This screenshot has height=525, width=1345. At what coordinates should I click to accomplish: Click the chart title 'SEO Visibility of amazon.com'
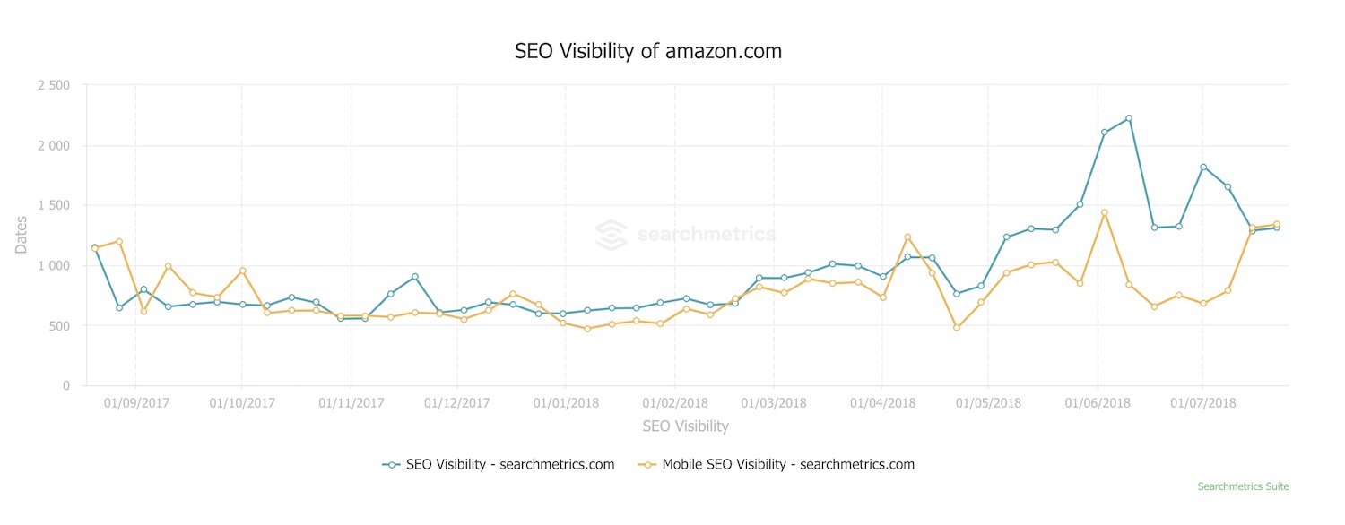[647, 51]
